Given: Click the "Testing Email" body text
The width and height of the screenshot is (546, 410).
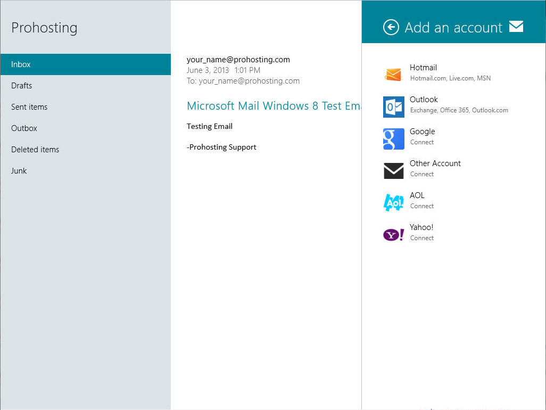Looking at the screenshot, I should coord(210,126).
